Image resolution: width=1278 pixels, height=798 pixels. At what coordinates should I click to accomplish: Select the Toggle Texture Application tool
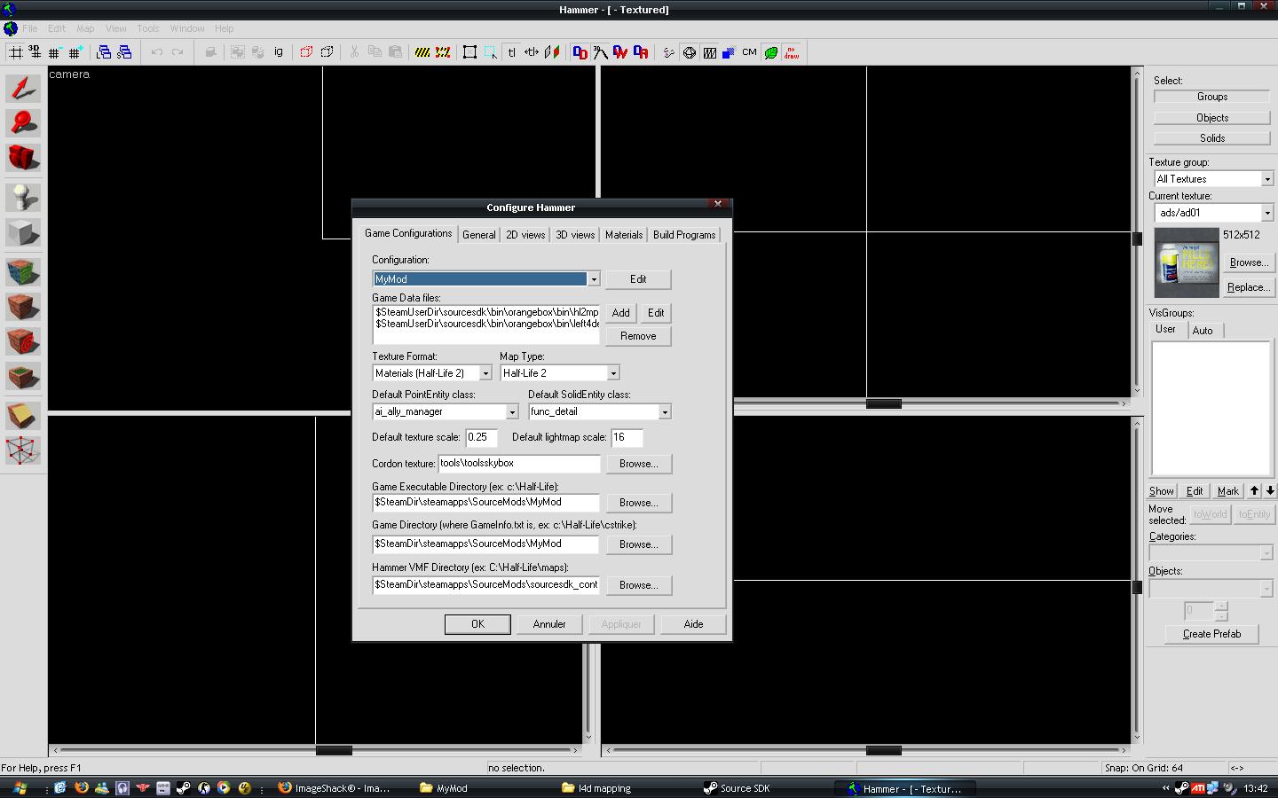(23, 271)
